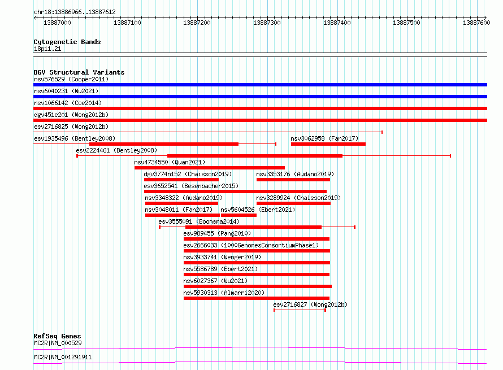Open the nsv1066142 (Coe2014) variant label
Viewport: 503px width, 370px height.
click(x=68, y=103)
